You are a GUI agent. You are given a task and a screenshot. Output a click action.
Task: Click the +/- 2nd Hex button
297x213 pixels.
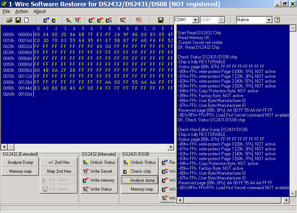[x=59, y=162]
